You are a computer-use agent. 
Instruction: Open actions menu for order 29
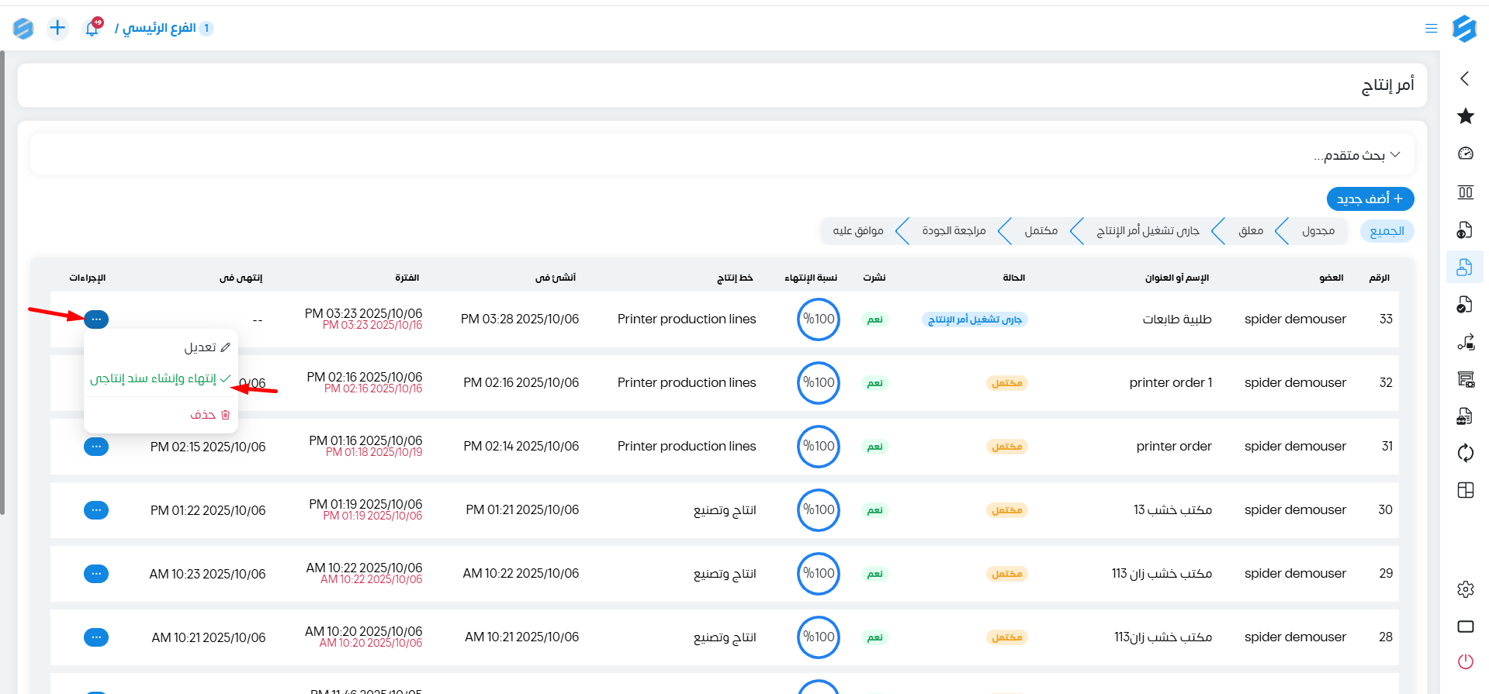coord(96,574)
